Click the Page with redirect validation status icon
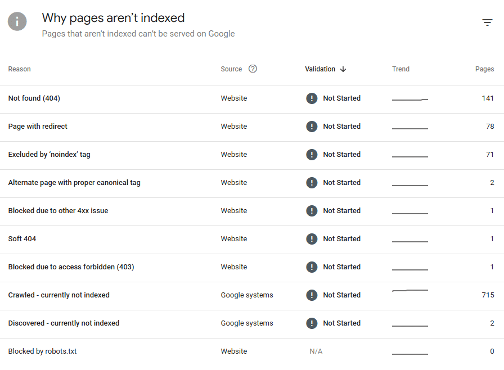 pos(312,126)
